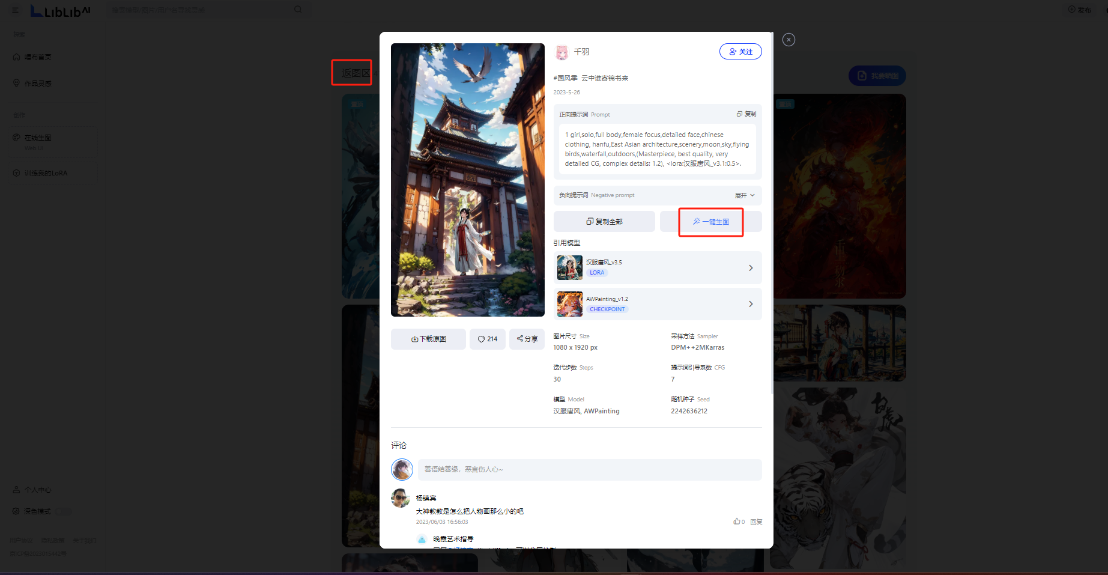Open the flaming warrior artwork thumbnail

[x=840, y=196]
